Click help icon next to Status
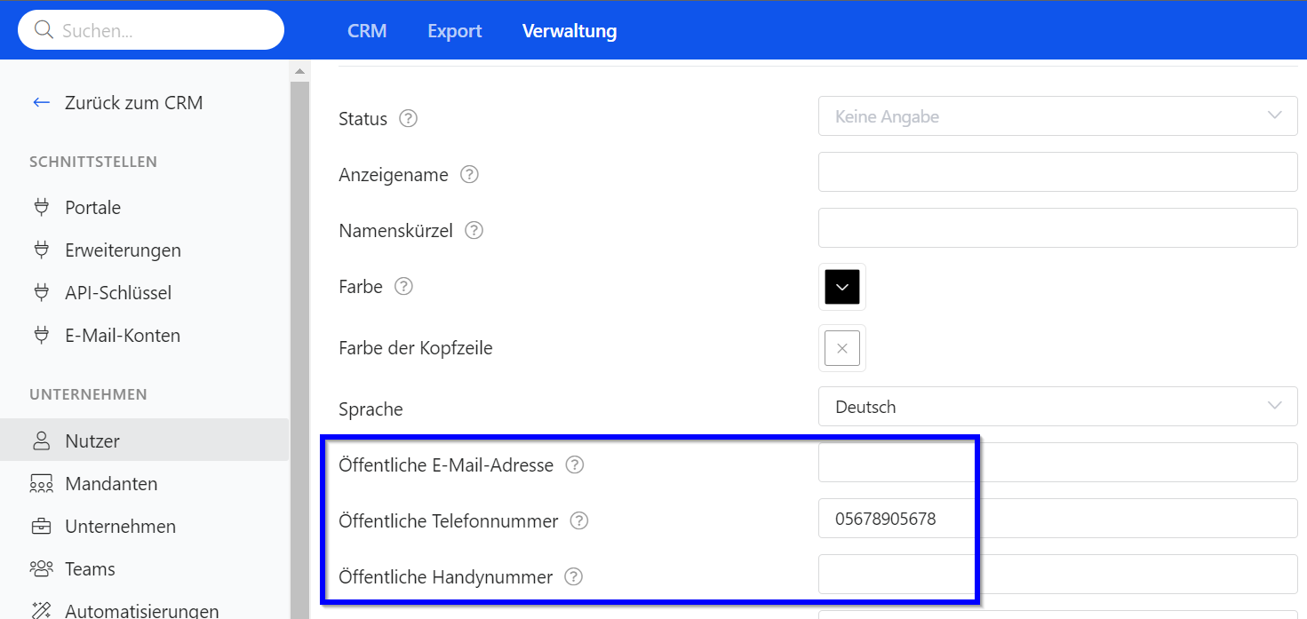 tap(408, 118)
